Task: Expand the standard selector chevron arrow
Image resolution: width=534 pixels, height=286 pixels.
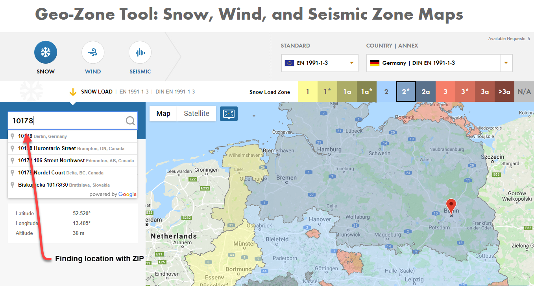Action: click(351, 63)
